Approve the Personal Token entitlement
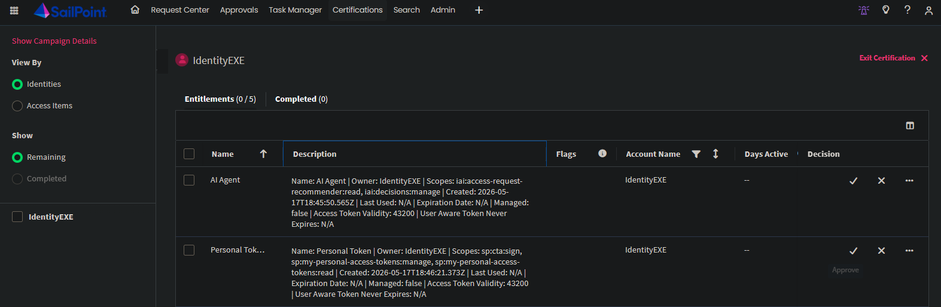Screen dimensions: 941x307 (x=854, y=251)
